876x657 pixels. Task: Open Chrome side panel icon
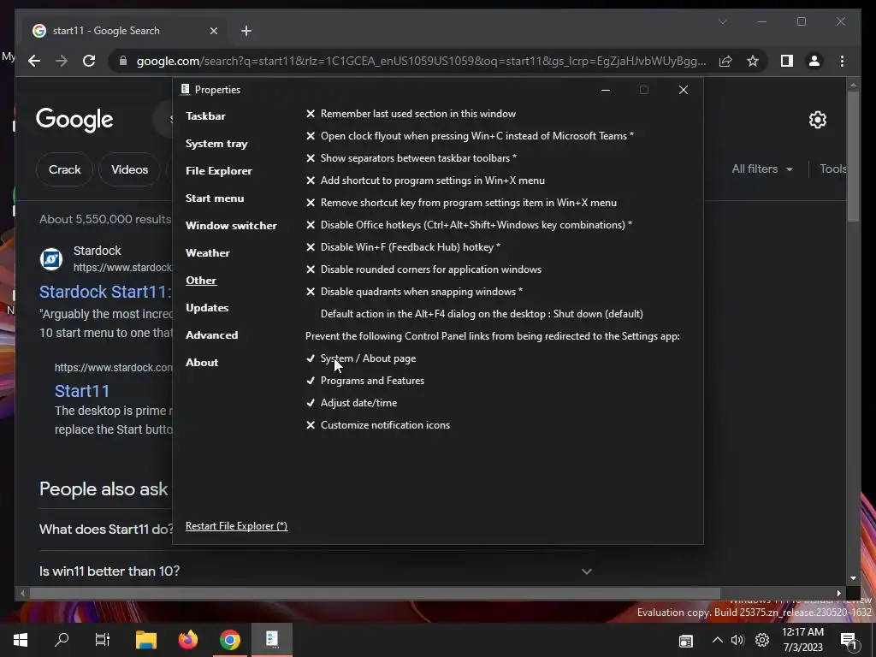coord(787,61)
